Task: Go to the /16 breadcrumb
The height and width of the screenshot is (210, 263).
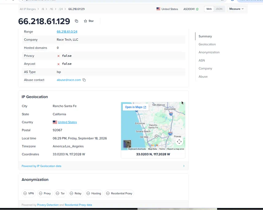Action: [x=51, y=9]
